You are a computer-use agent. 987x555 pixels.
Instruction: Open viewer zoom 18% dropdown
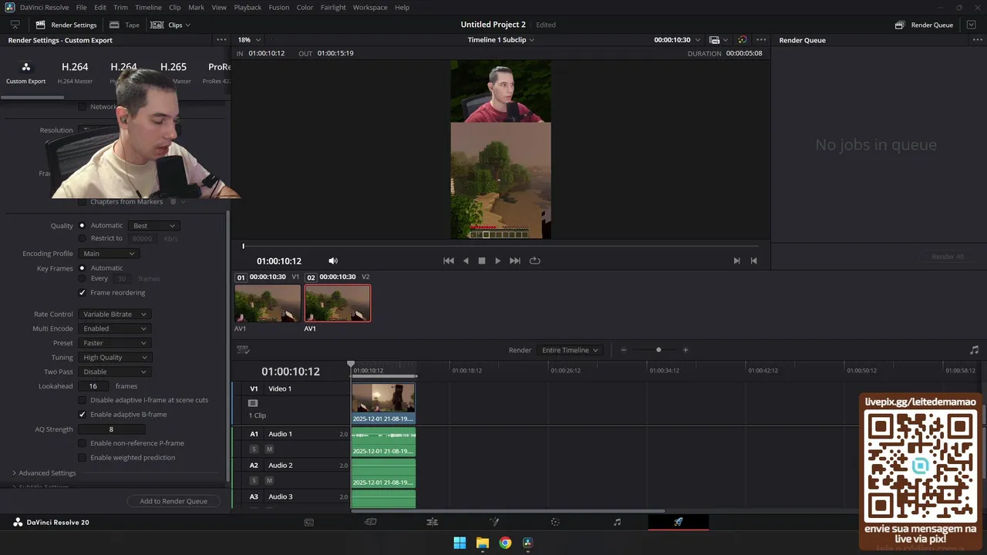[x=249, y=40]
